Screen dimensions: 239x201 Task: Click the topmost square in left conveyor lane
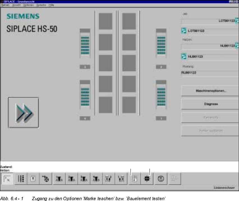point(105,21)
